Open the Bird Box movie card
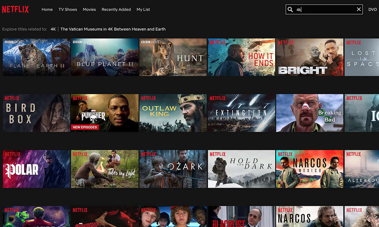Image resolution: width=379 pixels, height=227 pixels. tap(36, 113)
